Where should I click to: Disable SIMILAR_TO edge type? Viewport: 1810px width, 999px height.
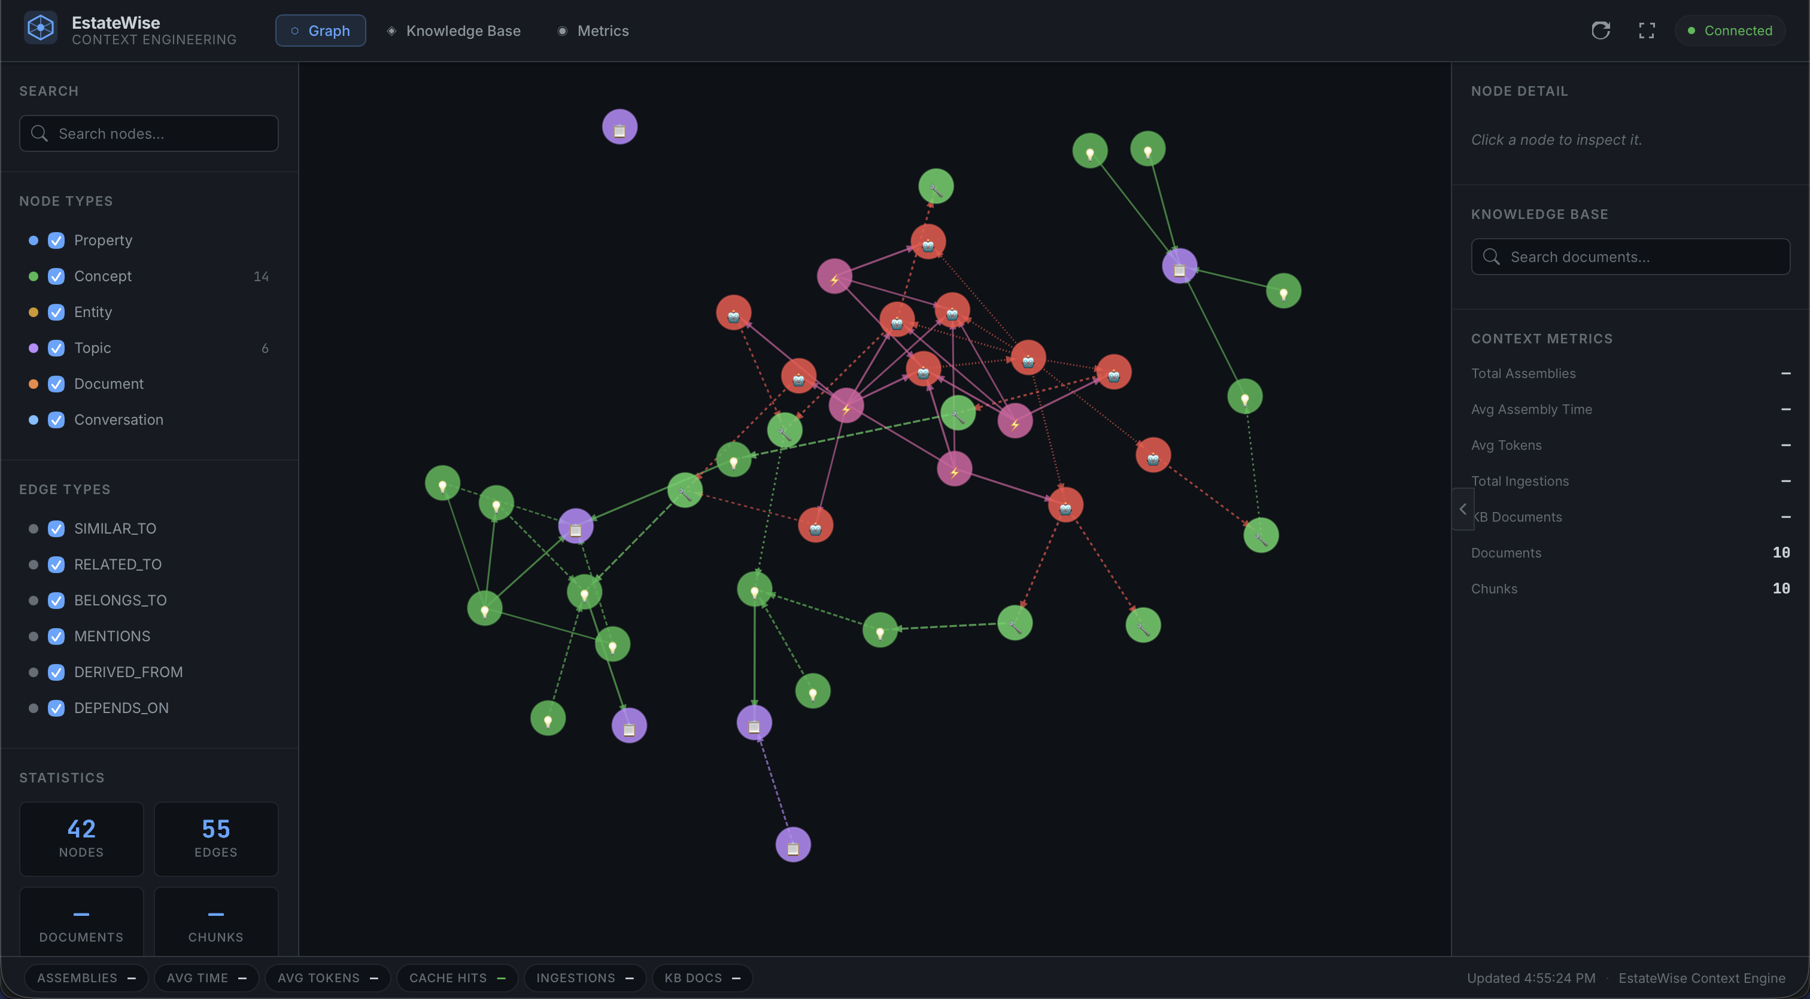pyautogui.click(x=56, y=528)
